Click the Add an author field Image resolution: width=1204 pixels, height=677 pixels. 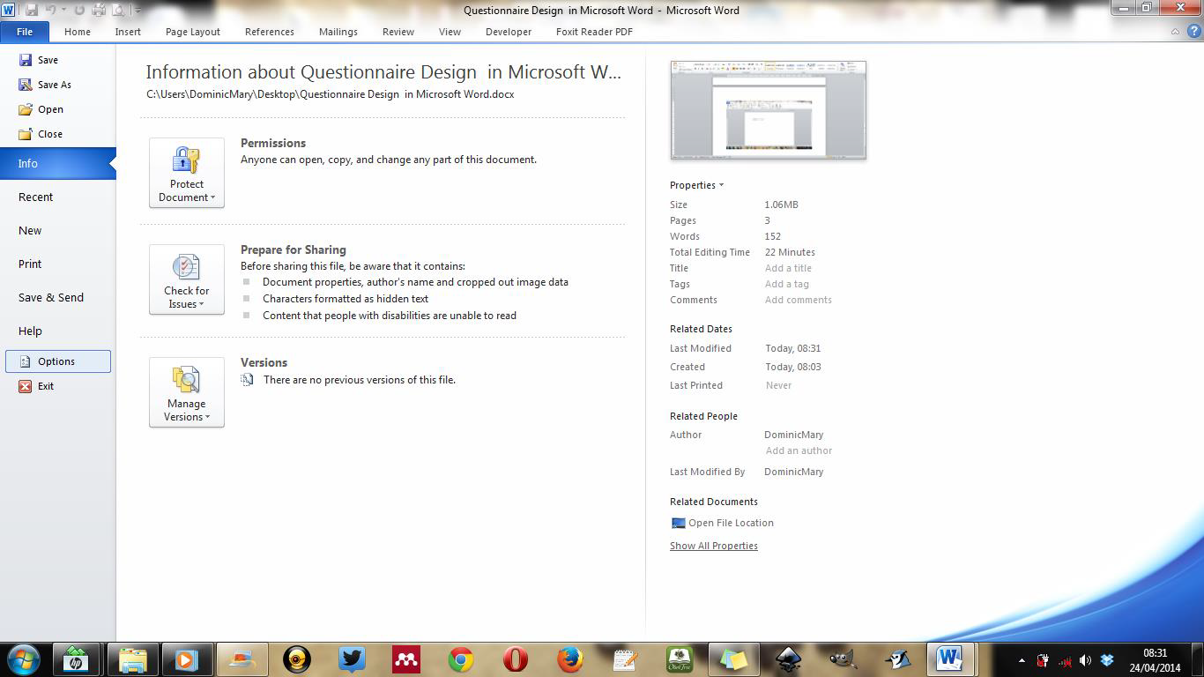[x=799, y=450]
